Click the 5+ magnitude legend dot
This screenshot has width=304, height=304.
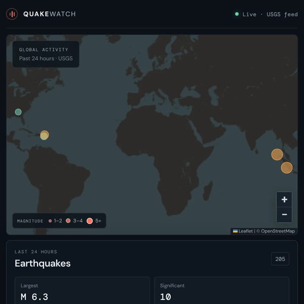point(90,221)
